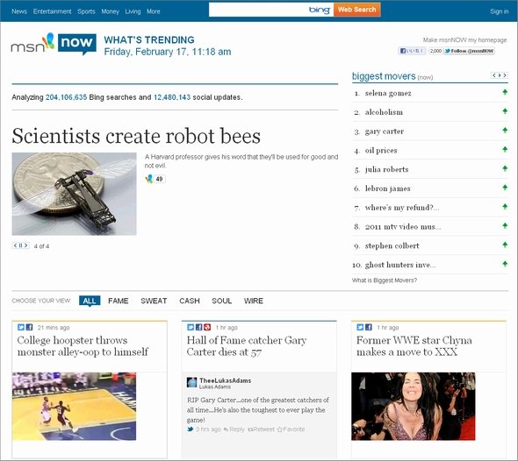Click the red share icon on Gary Carter story
The width and height of the screenshot is (518, 461).
pyautogui.click(x=207, y=327)
